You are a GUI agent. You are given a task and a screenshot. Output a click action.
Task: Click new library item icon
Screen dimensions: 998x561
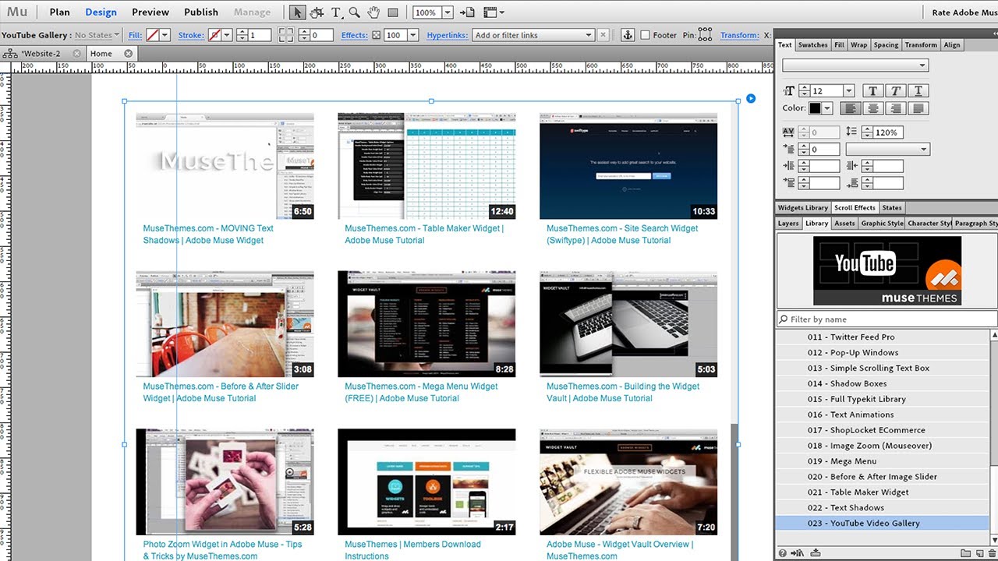[979, 552]
